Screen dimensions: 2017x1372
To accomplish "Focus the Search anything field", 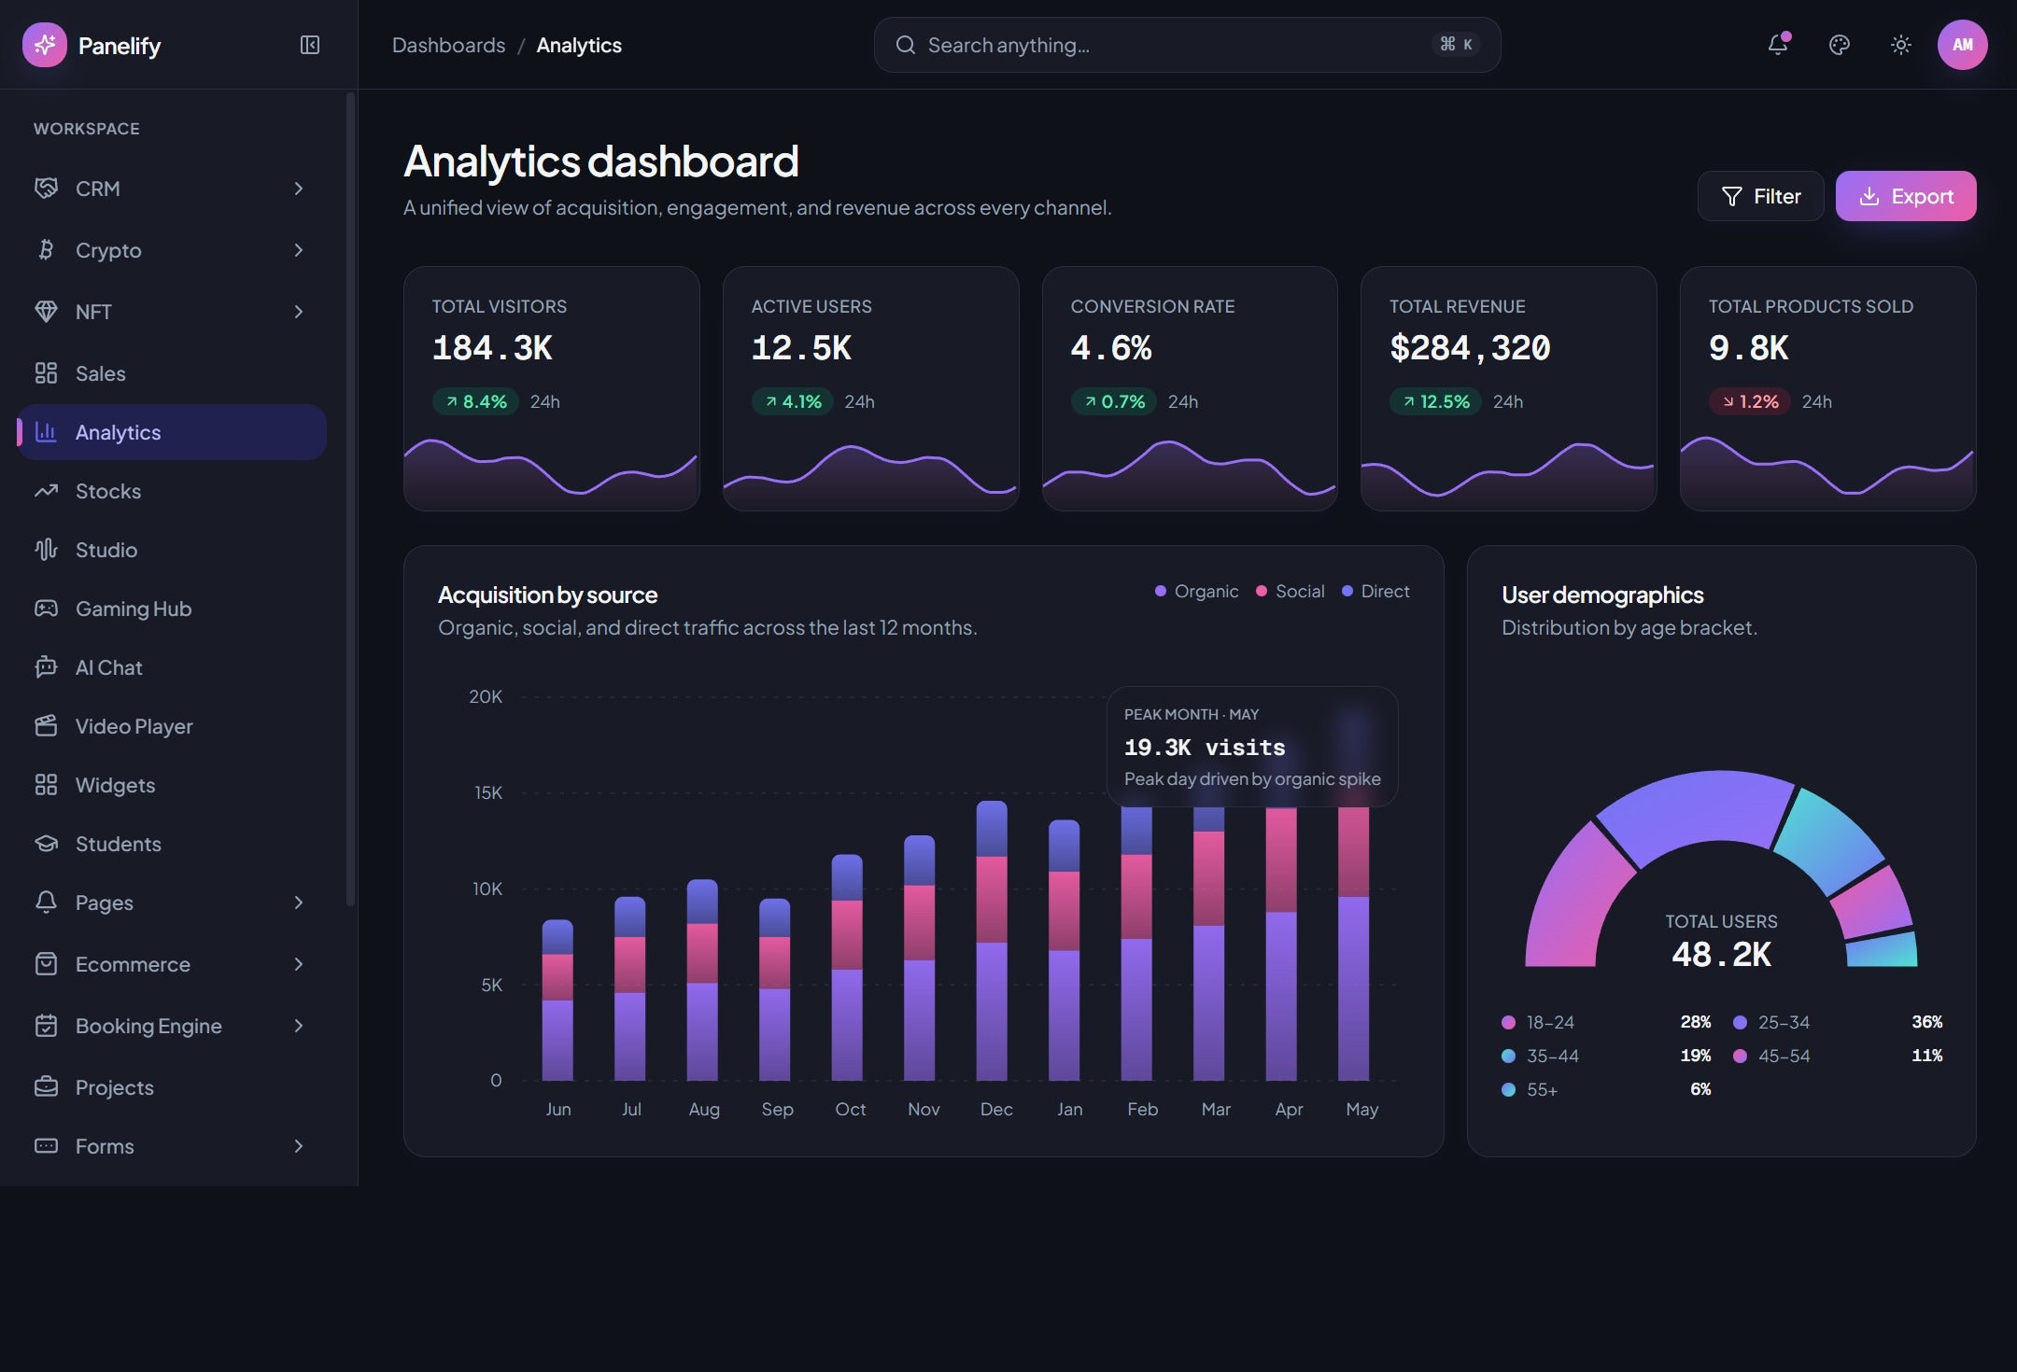I will point(1187,45).
